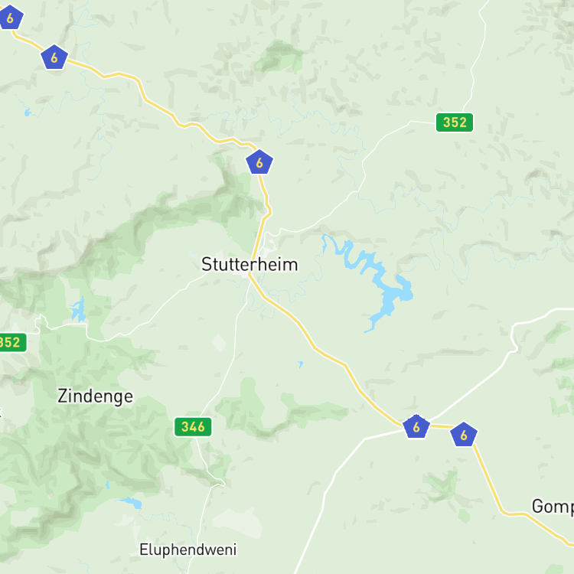Click the dark green hill at the top center
This screenshot has height=574, width=574.
(x=280, y=55)
